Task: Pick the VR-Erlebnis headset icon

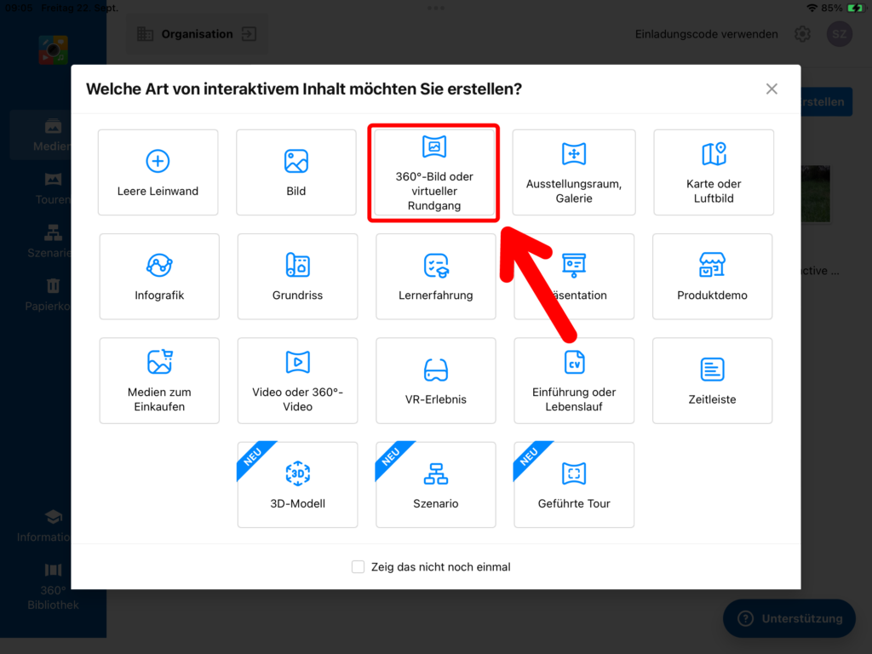Action: pyautogui.click(x=435, y=370)
